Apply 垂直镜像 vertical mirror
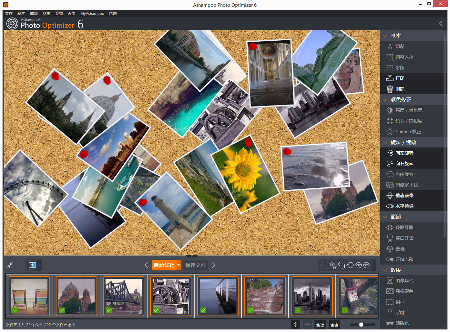The image size is (450, 332). [x=404, y=196]
